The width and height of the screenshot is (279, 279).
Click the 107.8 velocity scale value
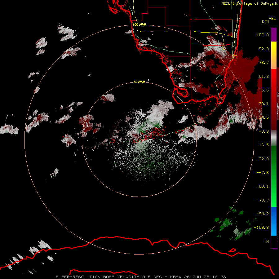tap(263, 35)
